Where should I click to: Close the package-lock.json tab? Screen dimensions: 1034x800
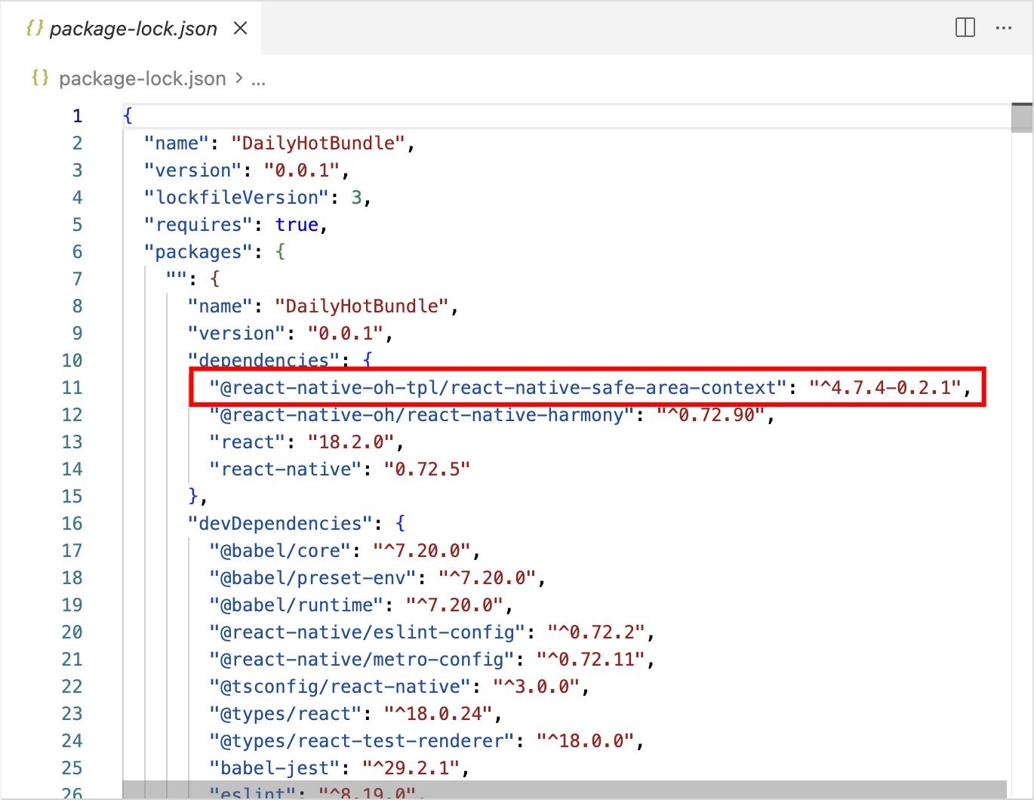pyautogui.click(x=241, y=29)
